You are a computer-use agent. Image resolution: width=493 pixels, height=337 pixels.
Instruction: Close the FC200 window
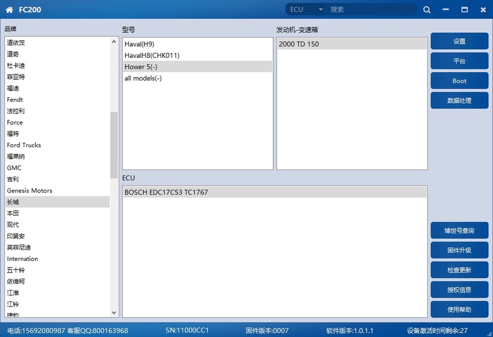pos(483,10)
